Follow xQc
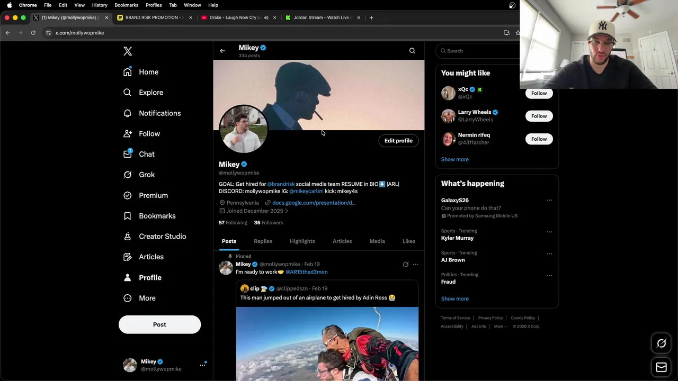The width and height of the screenshot is (678, 381). [539, 93]
